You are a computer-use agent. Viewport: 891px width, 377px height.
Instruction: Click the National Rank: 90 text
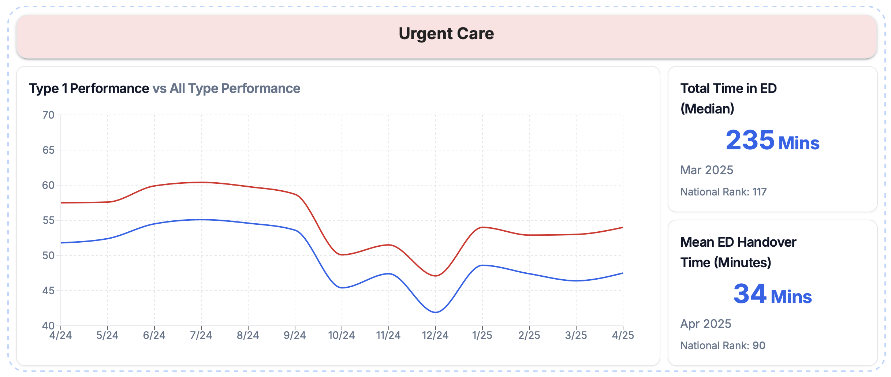click(723, 346)
